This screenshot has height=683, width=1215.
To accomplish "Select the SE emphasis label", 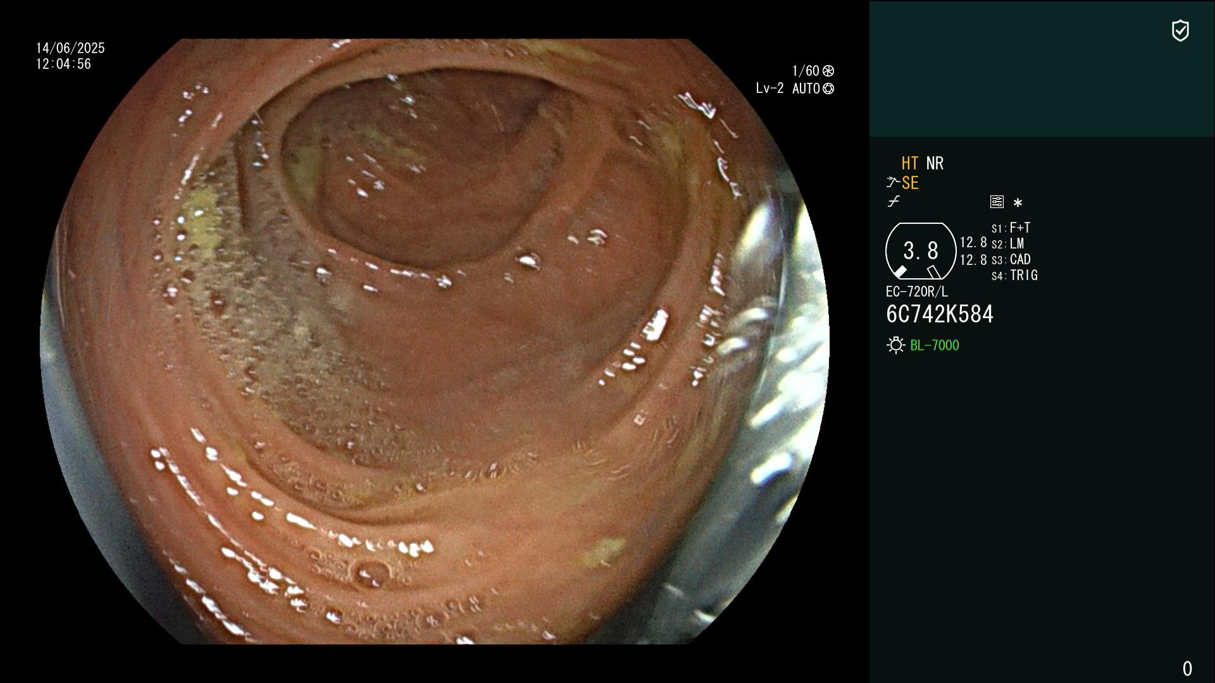I will (910, 183).
